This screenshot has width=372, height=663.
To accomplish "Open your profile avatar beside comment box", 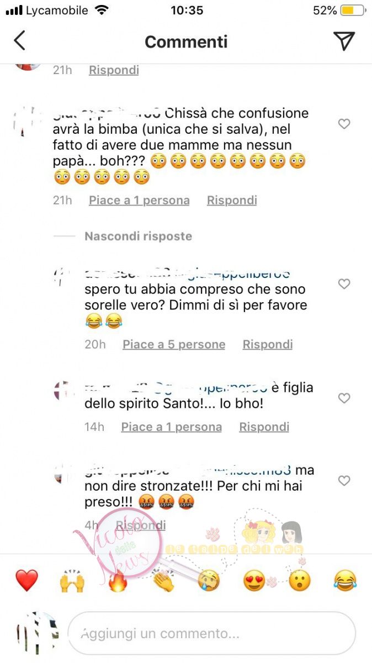I will [36, 633].
